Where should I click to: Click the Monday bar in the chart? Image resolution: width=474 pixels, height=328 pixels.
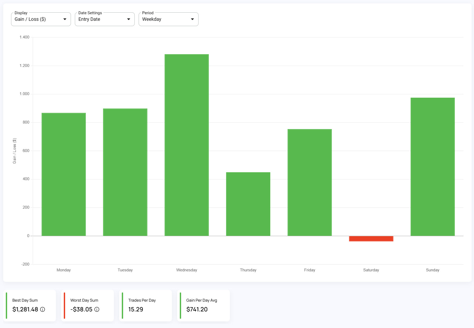click(64, 174)
